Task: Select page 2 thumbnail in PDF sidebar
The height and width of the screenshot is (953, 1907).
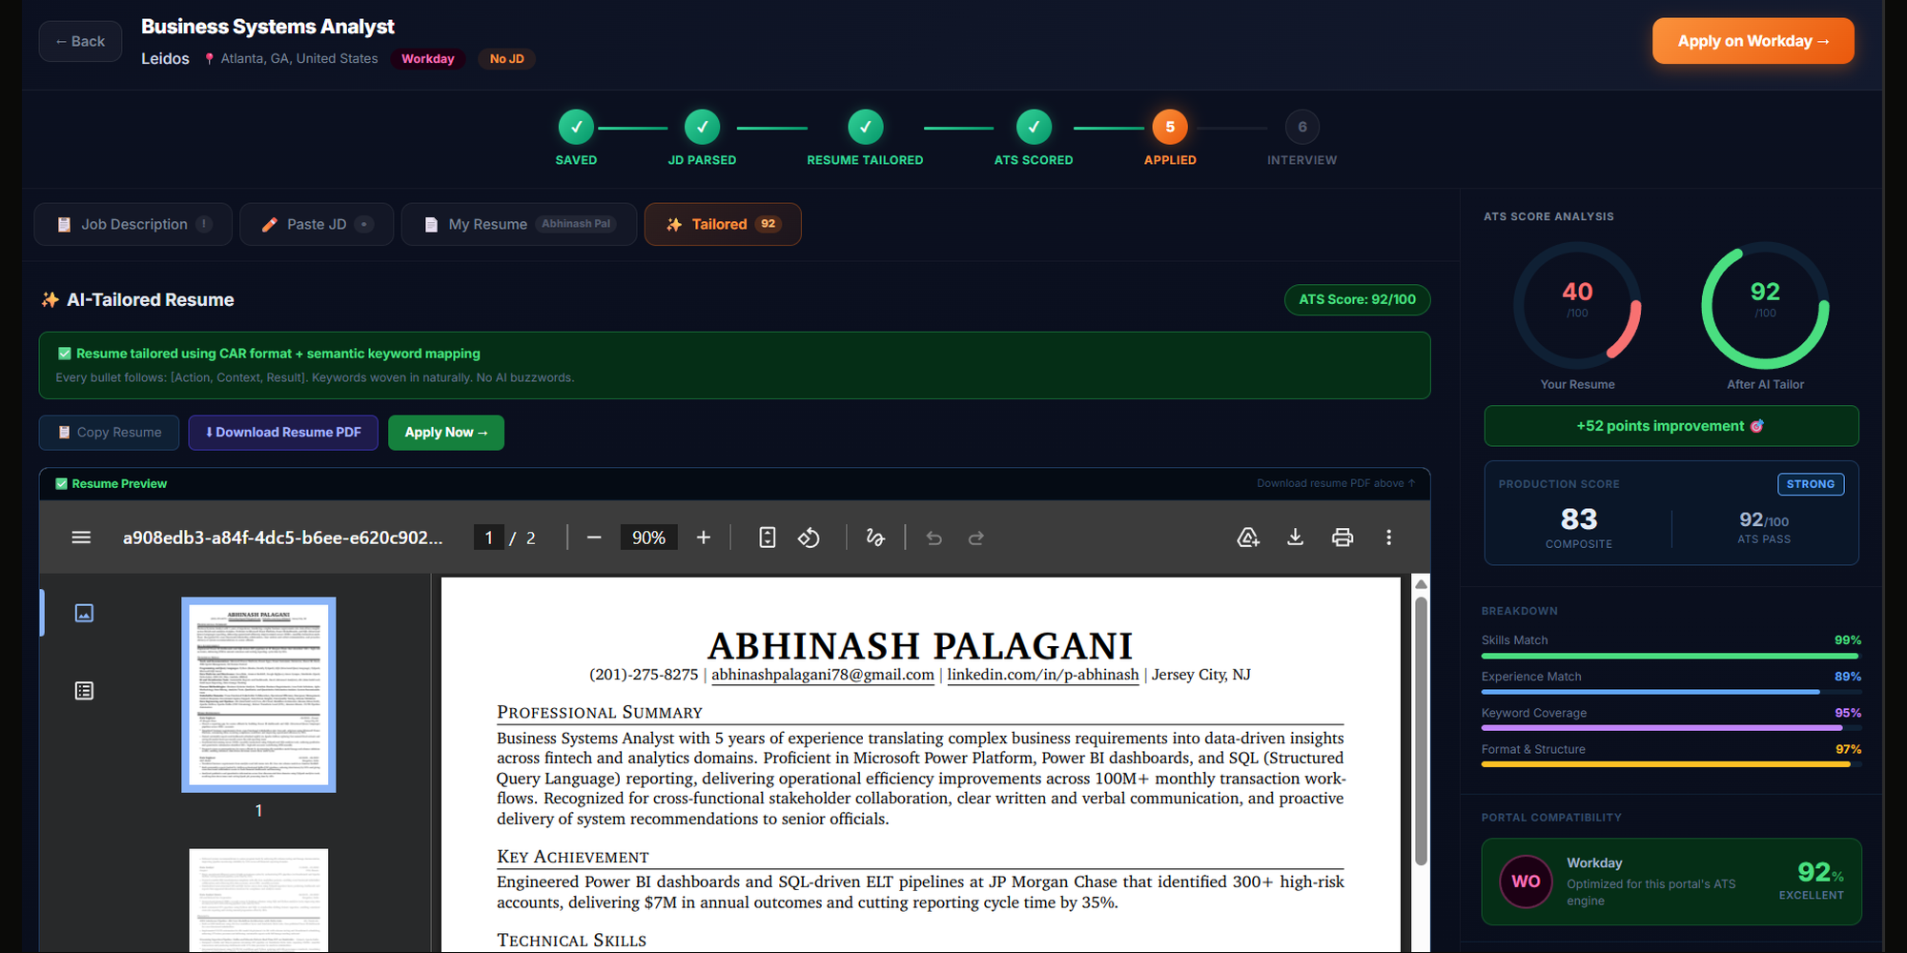Action: (x=258, y=900)
